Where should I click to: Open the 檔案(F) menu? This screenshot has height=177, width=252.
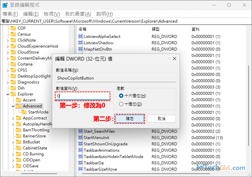point(10,14)
